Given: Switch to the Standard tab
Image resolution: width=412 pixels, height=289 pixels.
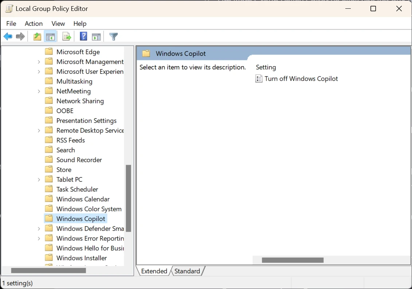Looking at the screenshot, I should (187, 271).
